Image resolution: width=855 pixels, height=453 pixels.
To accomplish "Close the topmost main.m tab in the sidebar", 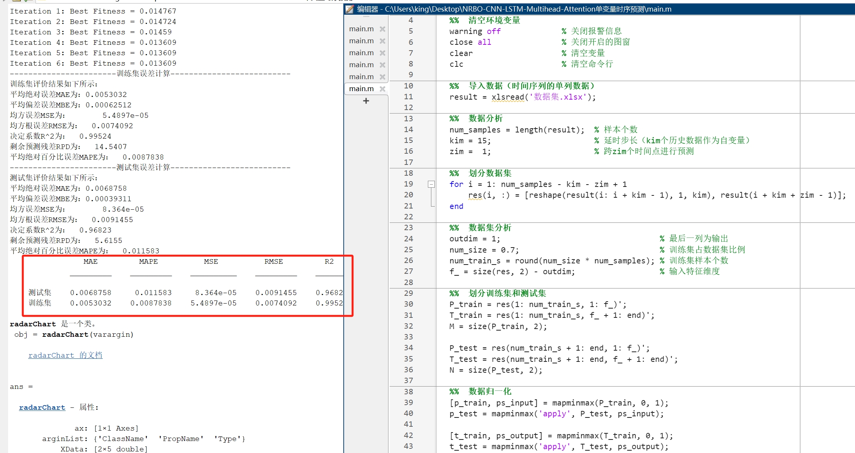I will 382,28.
